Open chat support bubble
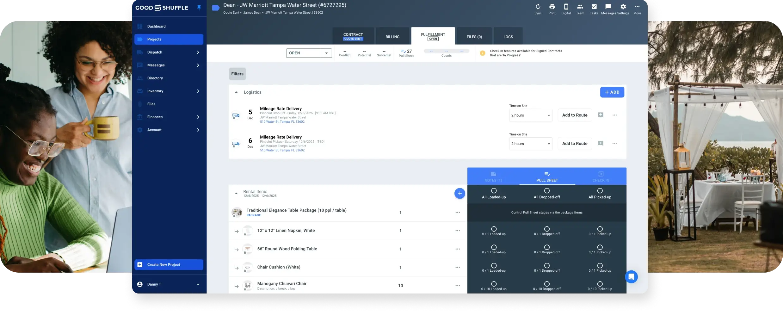This screenshot has width=783, height=315. tap(631, 277)
